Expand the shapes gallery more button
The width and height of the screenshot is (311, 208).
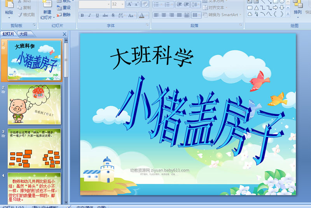(x=288, y=14)
